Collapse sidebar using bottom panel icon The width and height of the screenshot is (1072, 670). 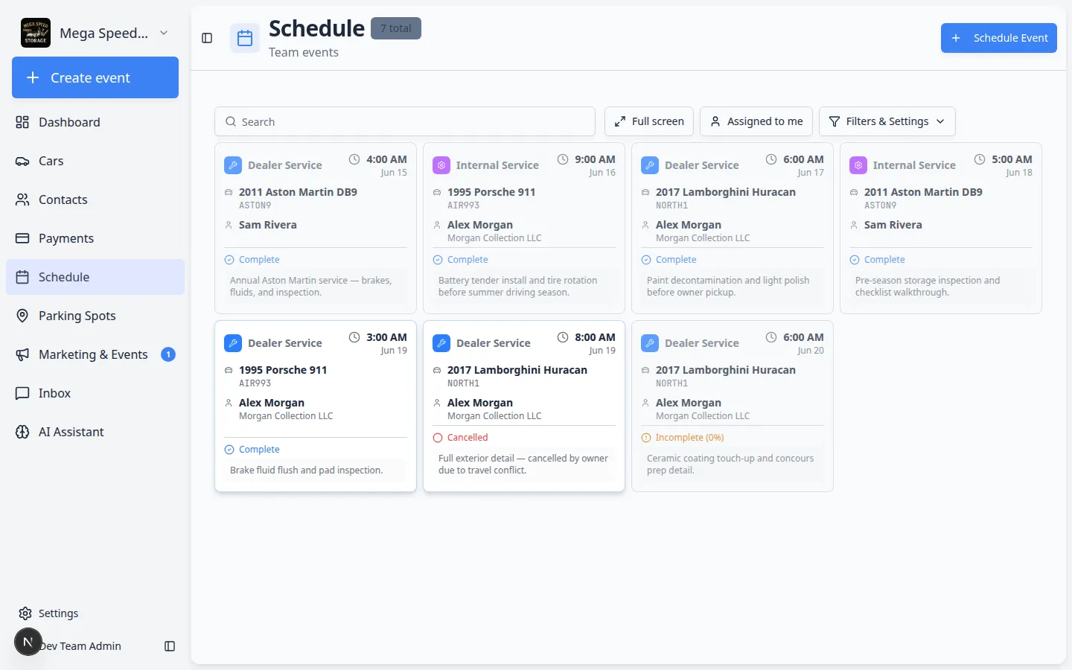coord(170,646)
